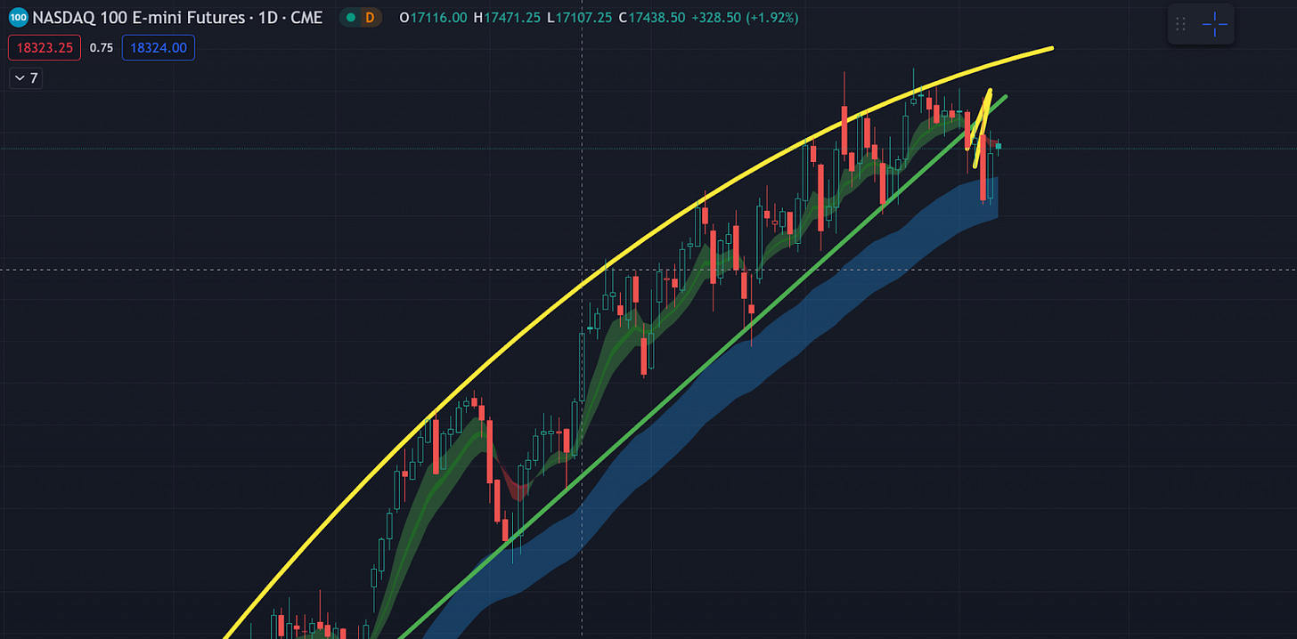Click the orange D delayed-data badge
Viewport: 1297px width, 639px height.
369,17
